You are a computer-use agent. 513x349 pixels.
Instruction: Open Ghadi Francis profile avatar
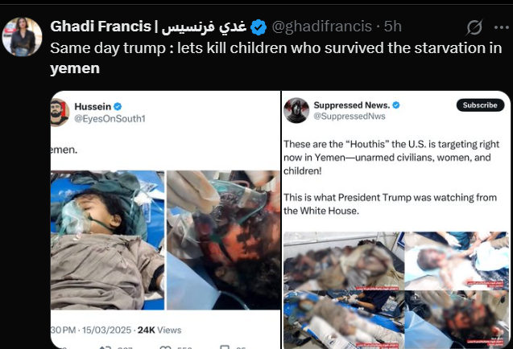pyautogui.click(x=22, y=37)
